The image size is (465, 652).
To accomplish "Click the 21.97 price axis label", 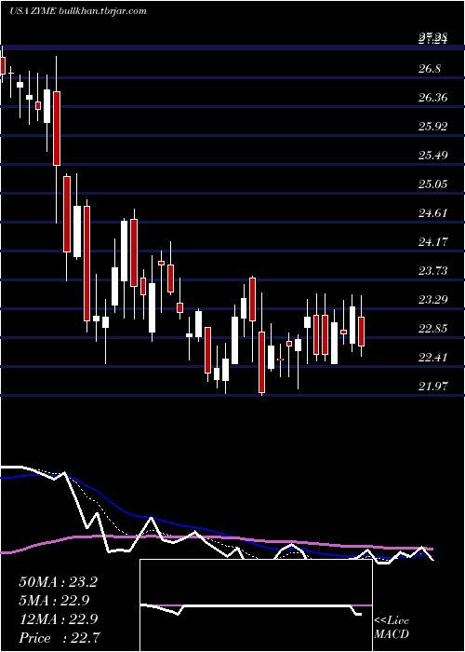I will pos(432,387).
